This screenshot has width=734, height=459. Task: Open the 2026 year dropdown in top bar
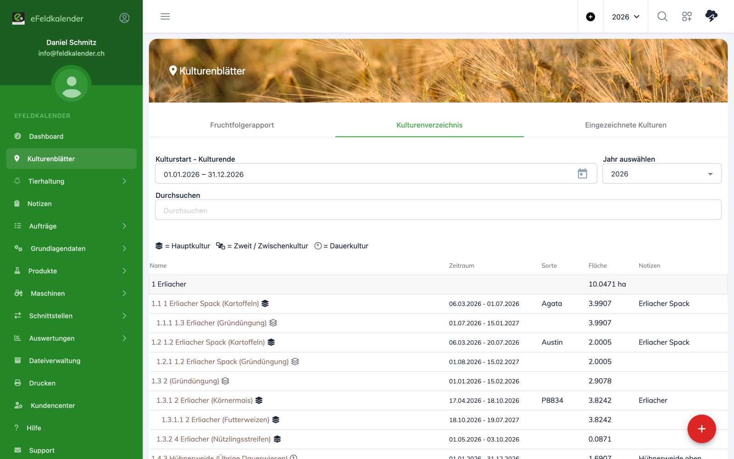[626, 17]
